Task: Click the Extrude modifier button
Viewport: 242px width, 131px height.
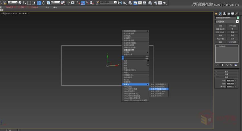Action: [x=220, y=26]
